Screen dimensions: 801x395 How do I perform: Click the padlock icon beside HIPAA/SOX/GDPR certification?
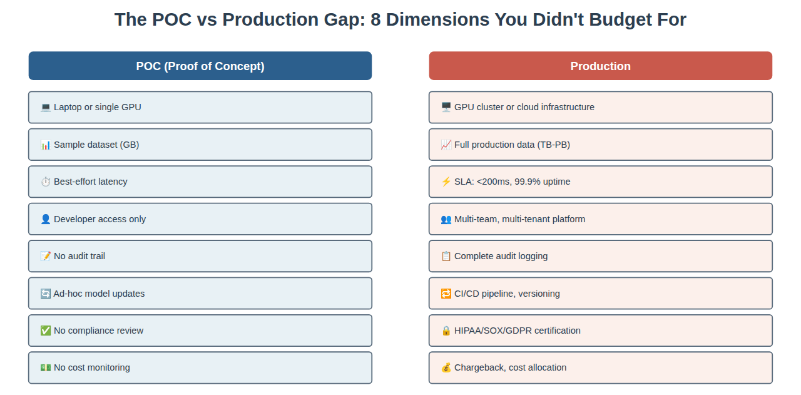446,331
